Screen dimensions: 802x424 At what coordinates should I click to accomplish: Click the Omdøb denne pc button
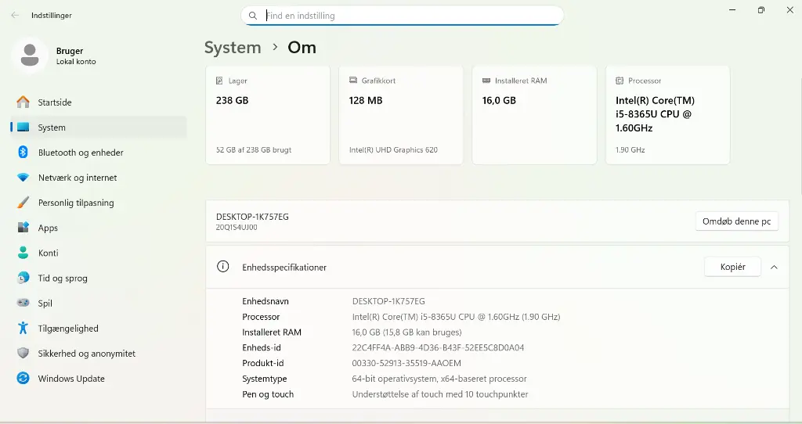(x=736, y=221)
